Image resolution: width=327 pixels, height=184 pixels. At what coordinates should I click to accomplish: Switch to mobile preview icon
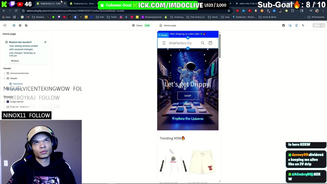(296, 25)
